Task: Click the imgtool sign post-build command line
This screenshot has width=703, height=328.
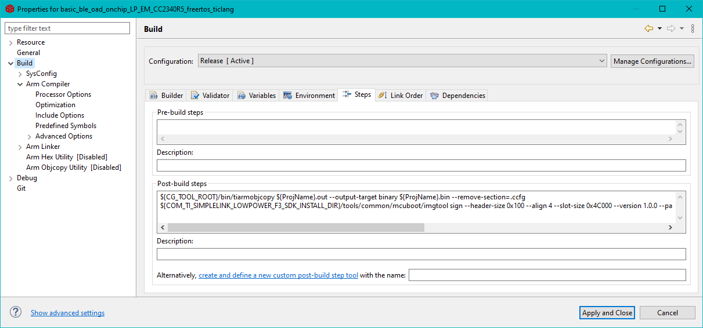Action: (416, 206)
